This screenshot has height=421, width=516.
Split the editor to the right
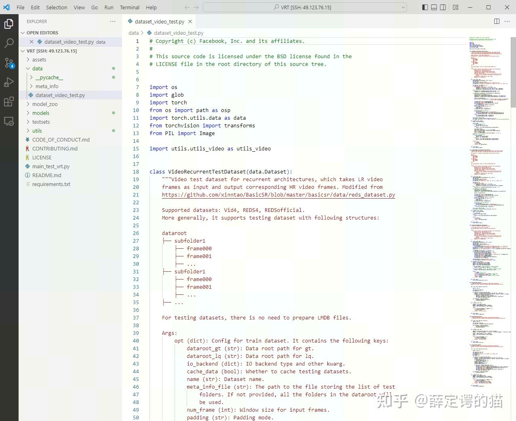[x=497, y=21]
